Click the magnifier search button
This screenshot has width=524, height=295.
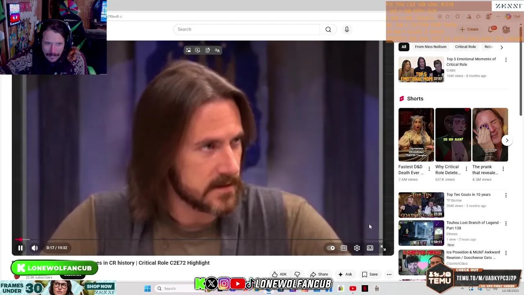[x=328, y=29]
